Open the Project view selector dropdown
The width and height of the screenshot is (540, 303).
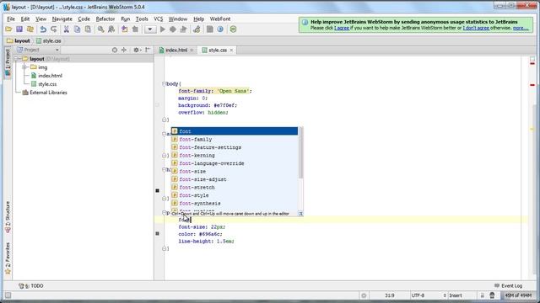38,50
